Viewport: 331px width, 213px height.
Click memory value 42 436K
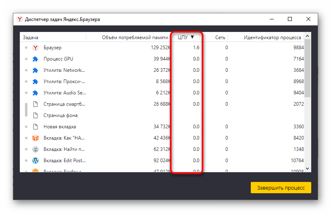[x=162, y=138]
